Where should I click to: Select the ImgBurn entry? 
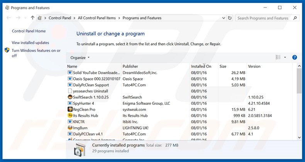click(80, 128)
